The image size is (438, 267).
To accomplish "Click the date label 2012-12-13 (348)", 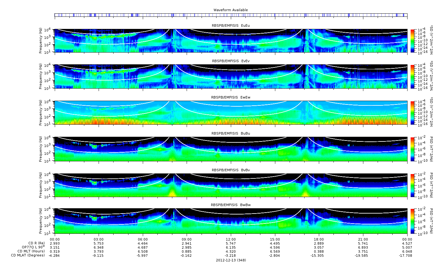I will (x=231, y=260).
